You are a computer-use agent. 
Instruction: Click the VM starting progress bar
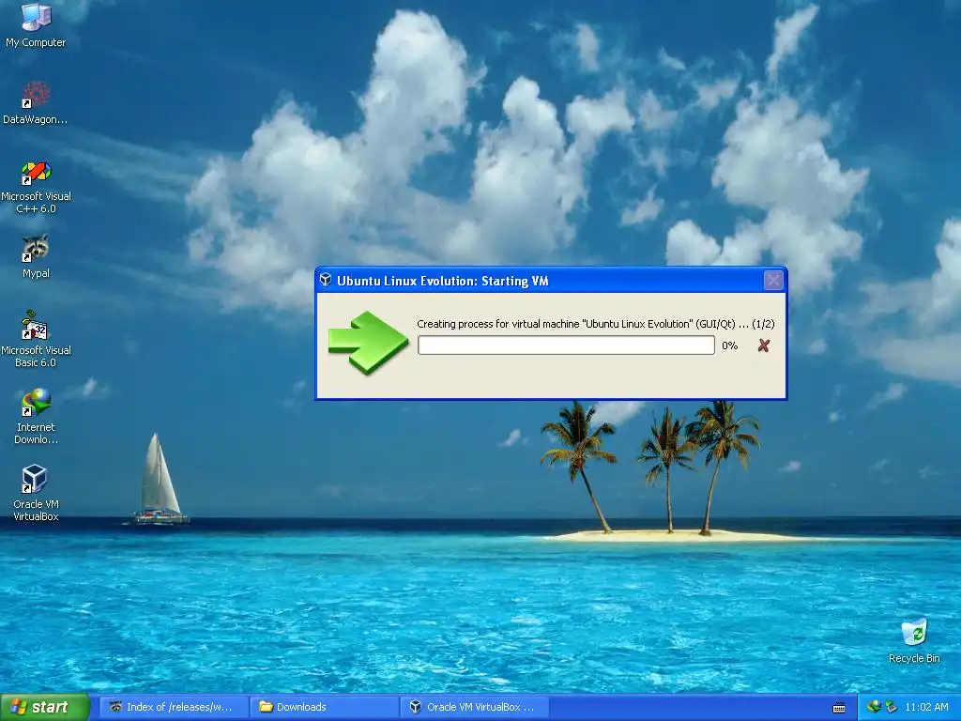pos(566,345)
